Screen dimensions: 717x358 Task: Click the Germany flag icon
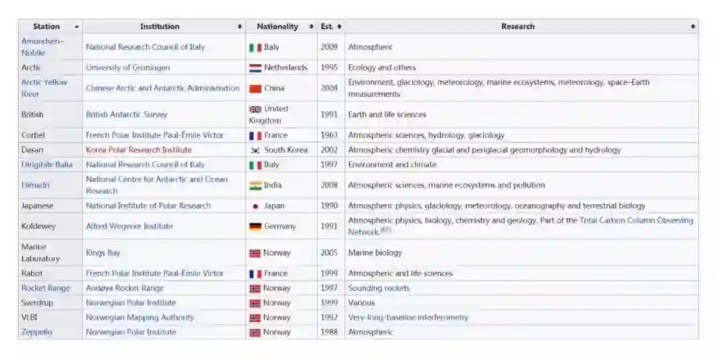255,227
